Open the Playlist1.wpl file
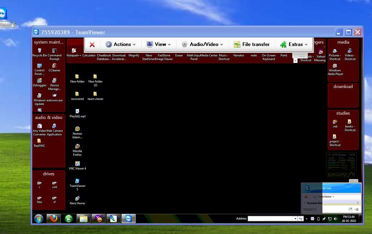Screen dimensions: 372x234 point(77,112)
